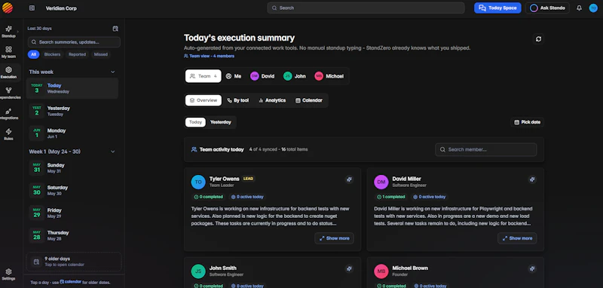Open the calendar icon next to Last 30 days
This screenshot has width=603, height=288.
pyautogui.click(x=115, y=29)
